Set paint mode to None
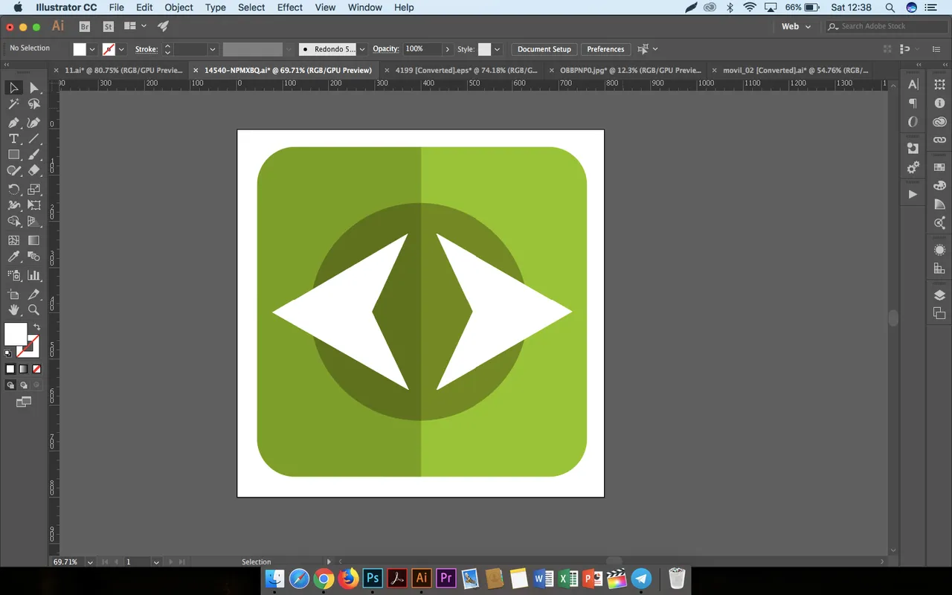This screenshot has width=952, height=595. 36,369
